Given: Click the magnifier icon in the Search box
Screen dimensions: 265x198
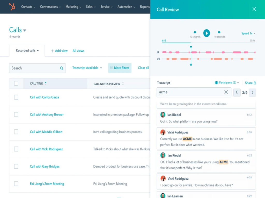Looking at the screenshot, I should pyautogui.click(x=62, y=68).
